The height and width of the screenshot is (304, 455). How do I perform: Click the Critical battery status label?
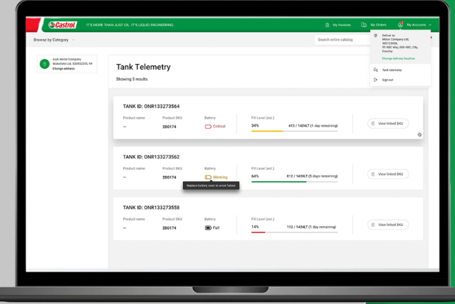[x=219, y=126]
